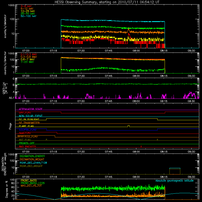Select the REAR_DEC_CHAN/128 legend entry

tap(33, 163)
